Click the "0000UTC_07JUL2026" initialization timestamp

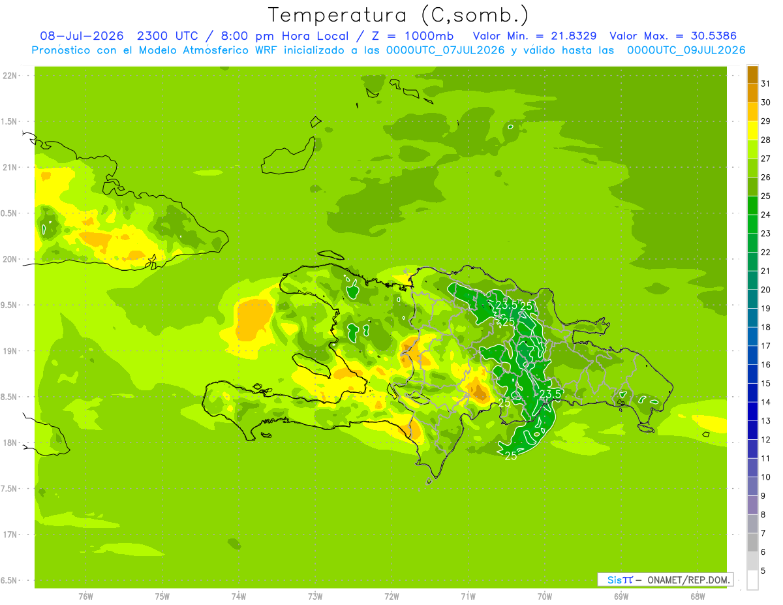click(x=446, y=50)
